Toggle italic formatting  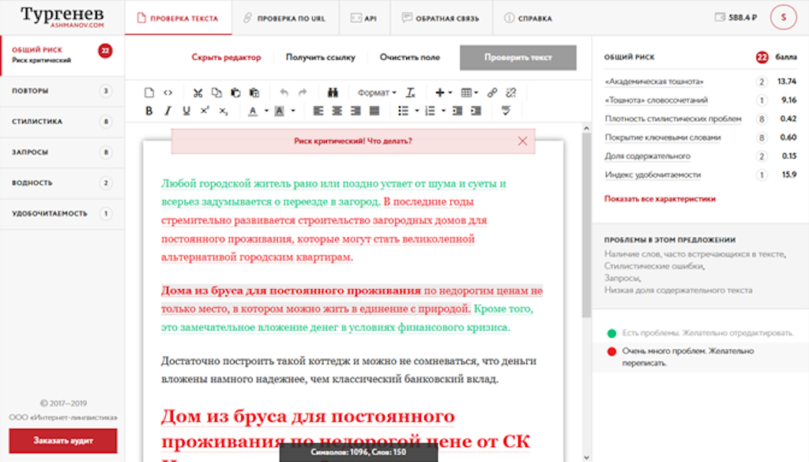coord(167,111)
